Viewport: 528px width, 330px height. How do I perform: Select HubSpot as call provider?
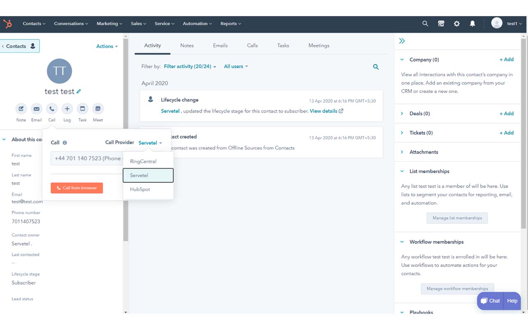(x=148, y=189)
